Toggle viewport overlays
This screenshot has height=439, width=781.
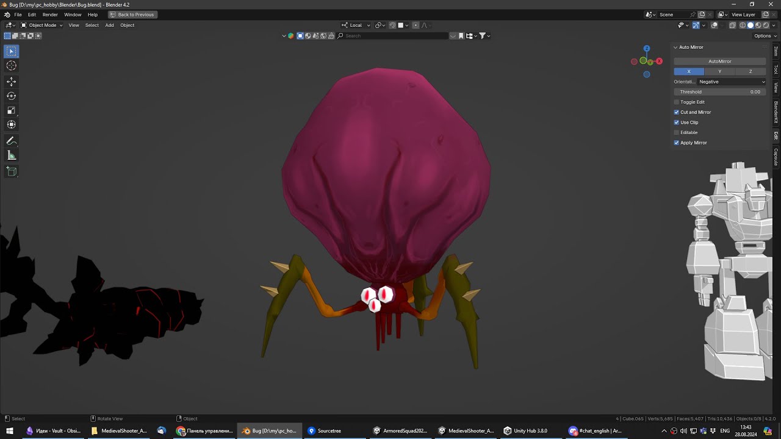pyautogui.click(x=714, y=25)
